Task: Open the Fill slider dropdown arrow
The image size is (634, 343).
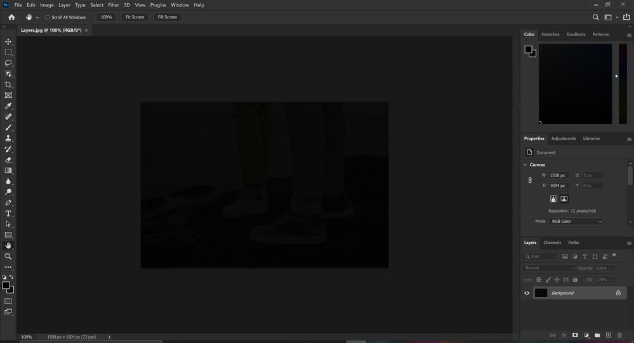Action: point(612,280)
